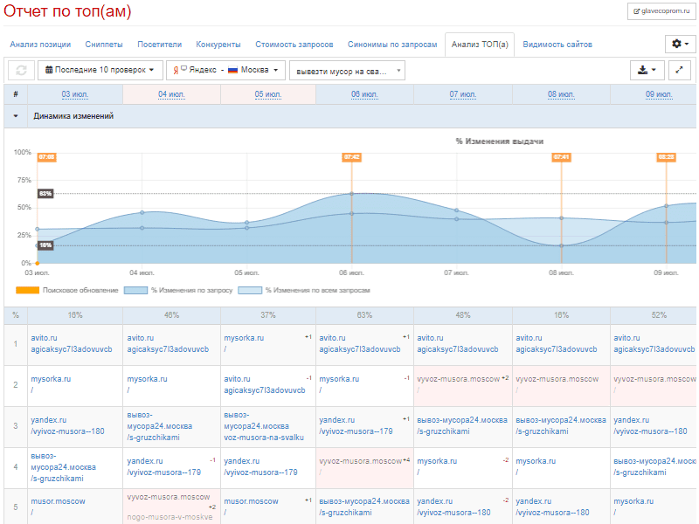Click the 52% cell in the percent row
699x524 pixels.
click(659, 315)
